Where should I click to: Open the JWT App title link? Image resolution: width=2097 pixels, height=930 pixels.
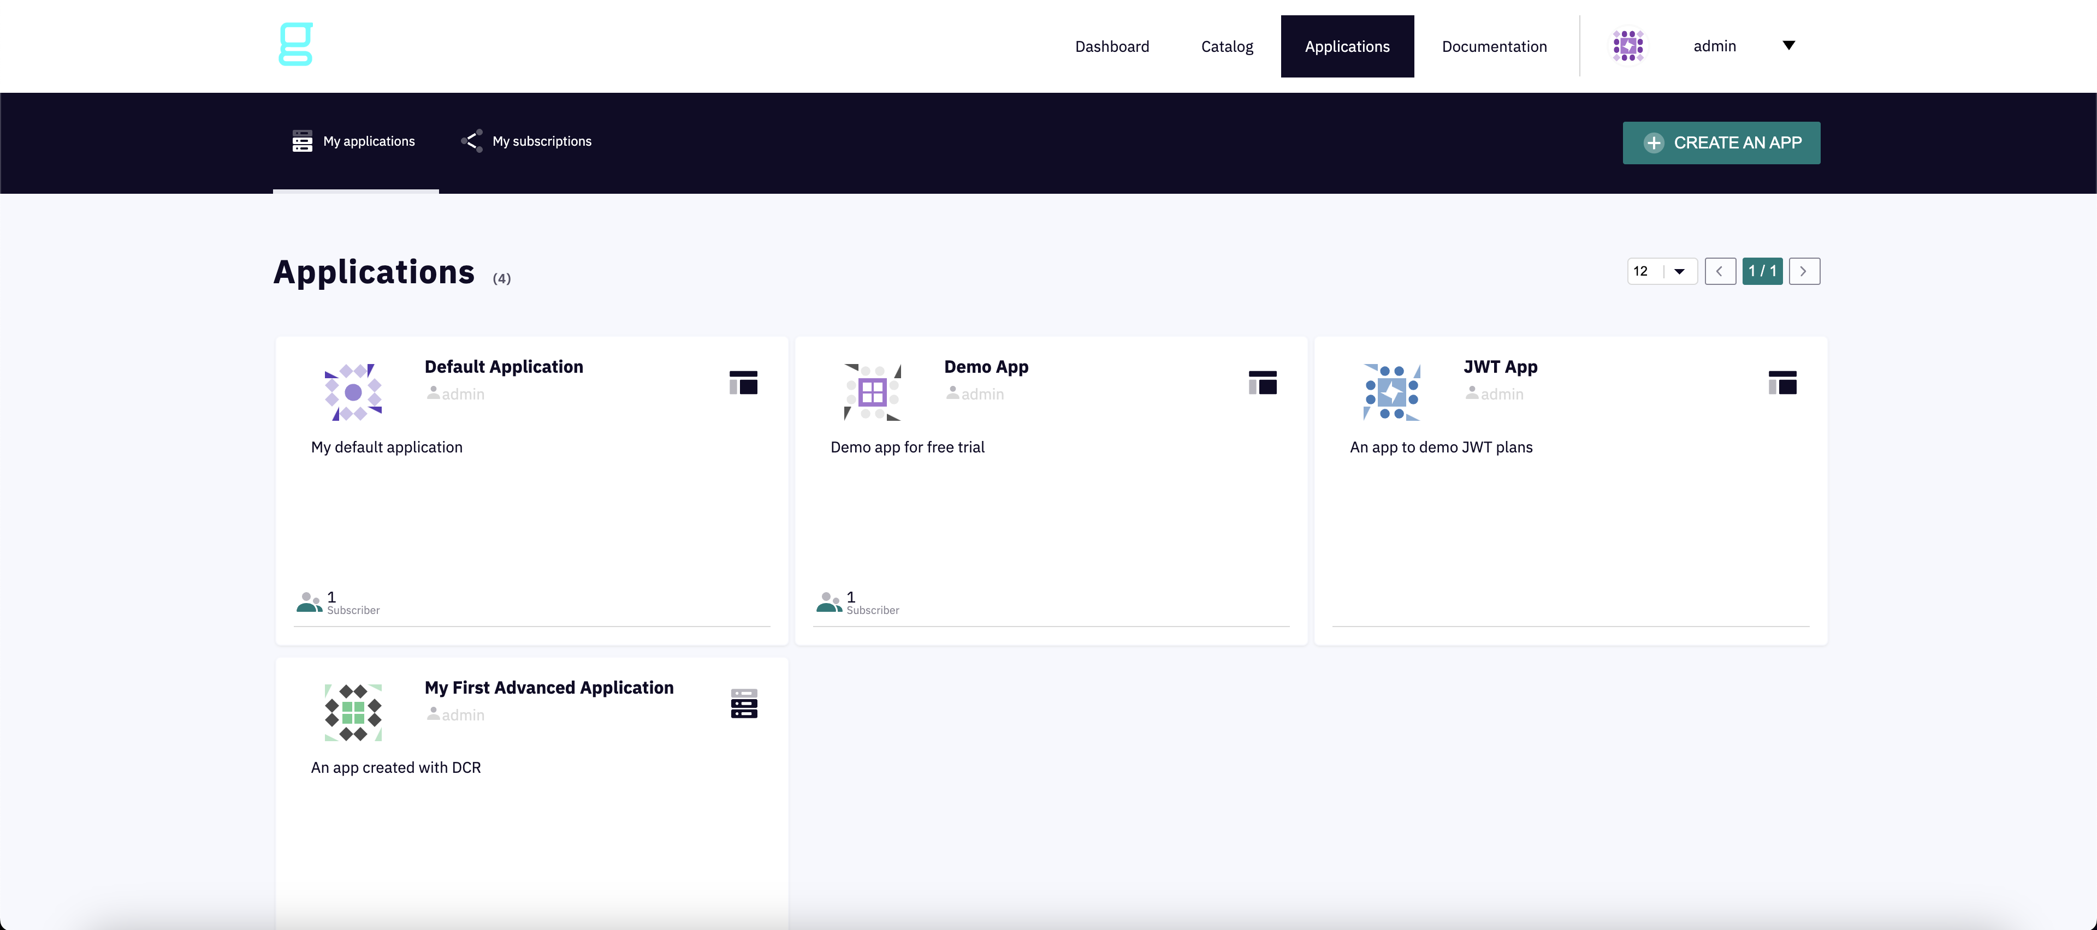coord(1500,367)
